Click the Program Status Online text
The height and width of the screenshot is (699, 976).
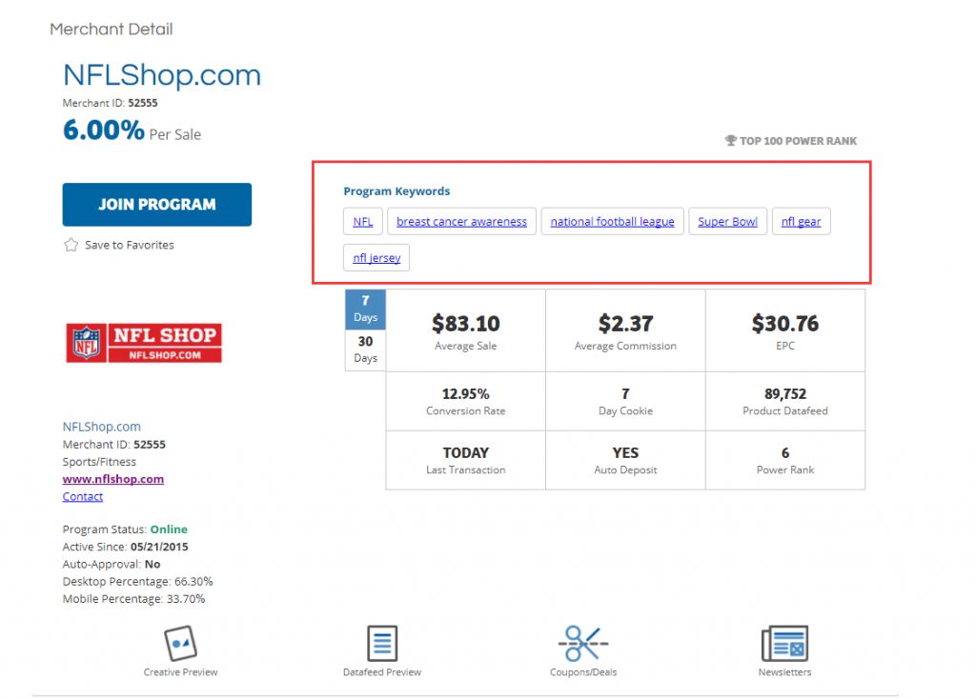[125, 529]
